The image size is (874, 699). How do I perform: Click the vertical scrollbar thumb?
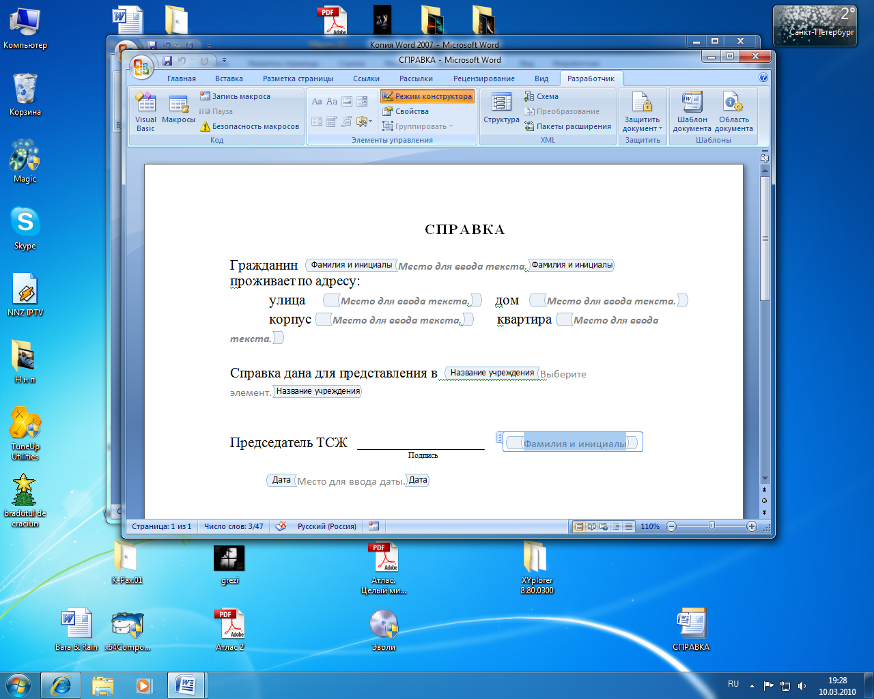coord(765,238)
